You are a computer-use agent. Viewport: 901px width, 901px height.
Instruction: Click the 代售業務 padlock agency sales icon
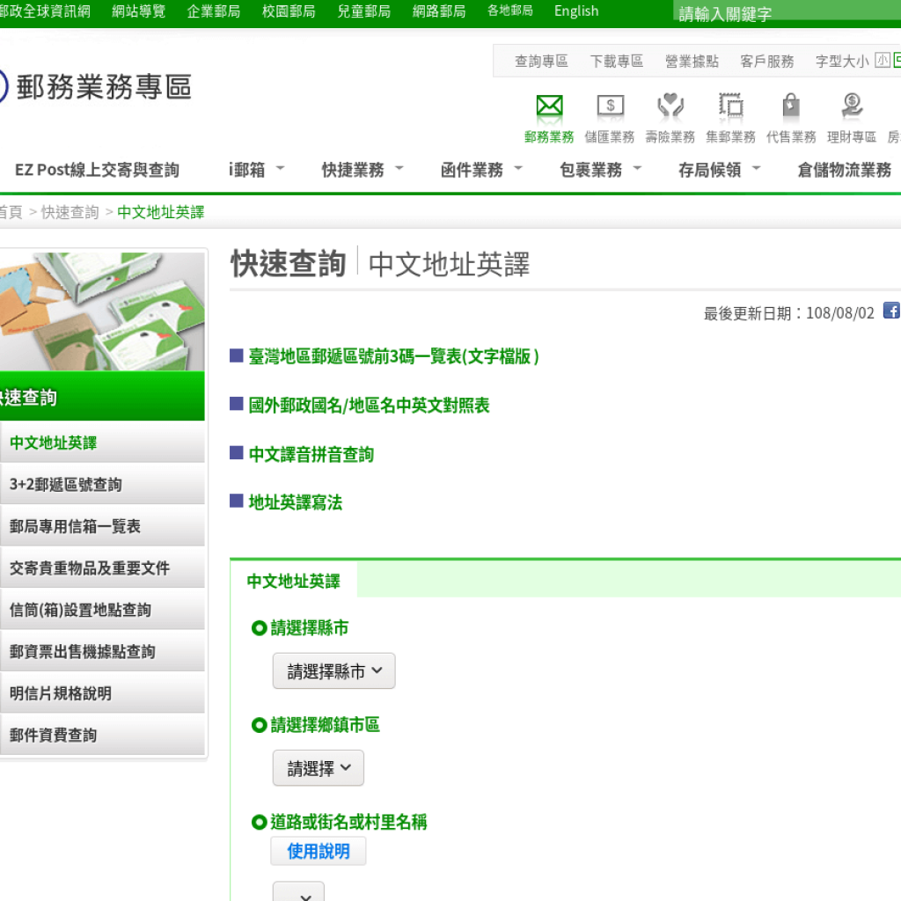790,107
